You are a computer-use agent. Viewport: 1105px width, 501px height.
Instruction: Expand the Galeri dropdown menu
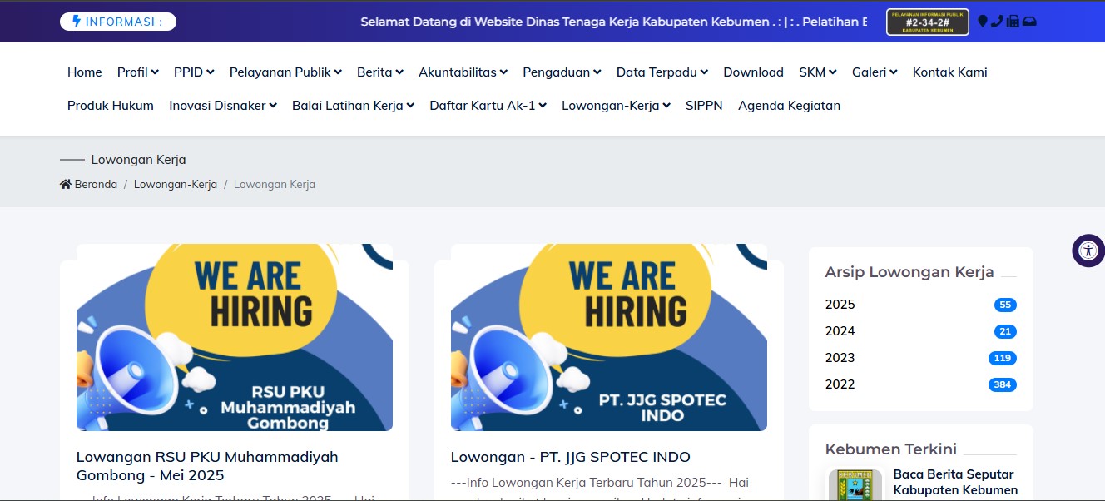click(875, 72)
